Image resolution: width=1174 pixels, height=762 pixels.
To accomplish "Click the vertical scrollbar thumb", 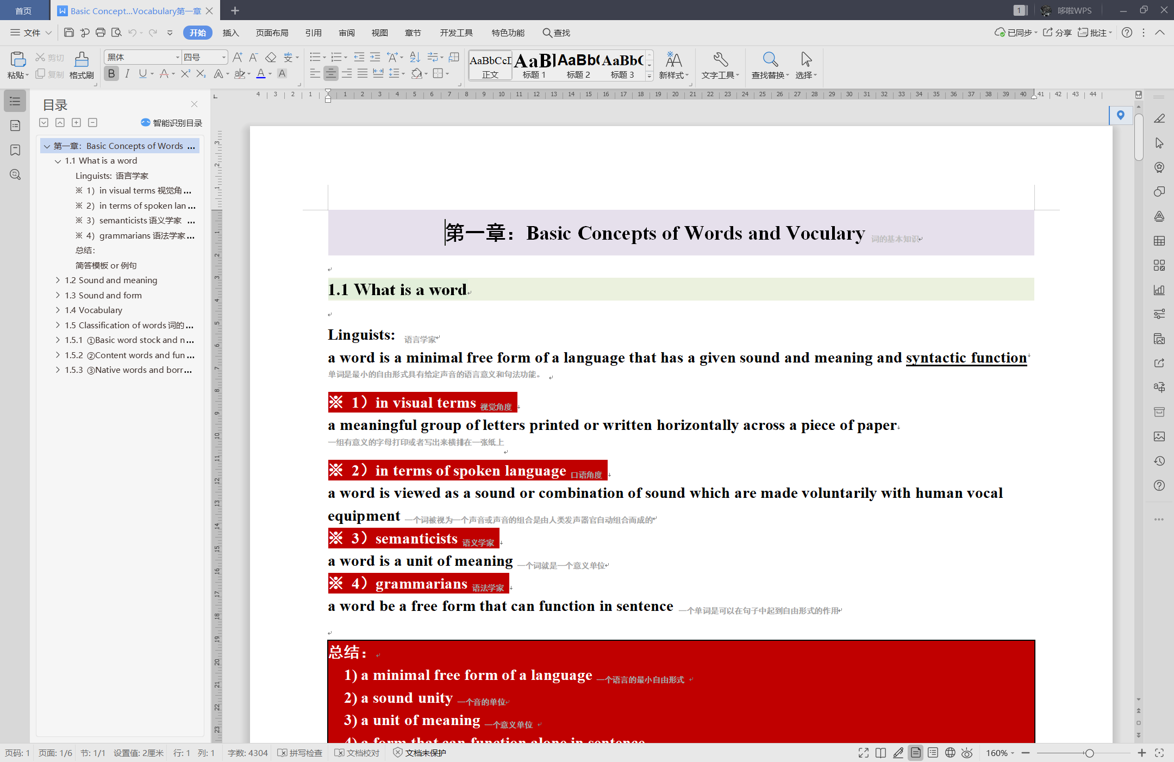I will click(x=1139, y=137).
